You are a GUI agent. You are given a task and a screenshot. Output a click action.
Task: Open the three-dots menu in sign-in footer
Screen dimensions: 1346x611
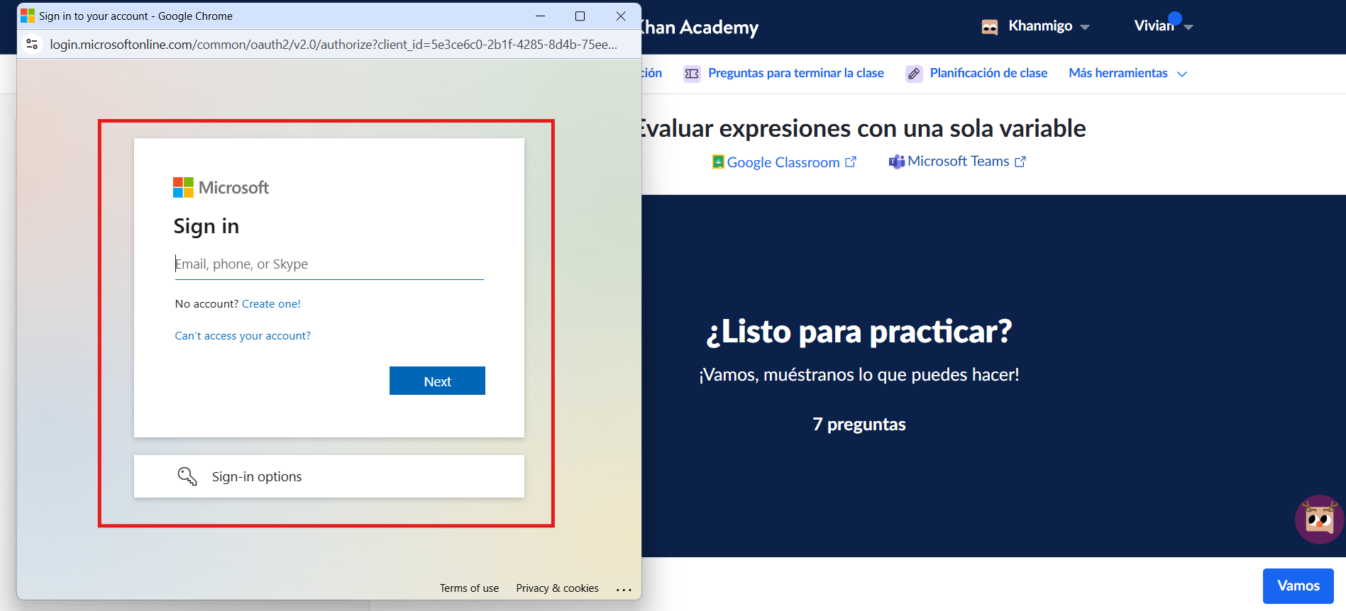pos(624,589)
